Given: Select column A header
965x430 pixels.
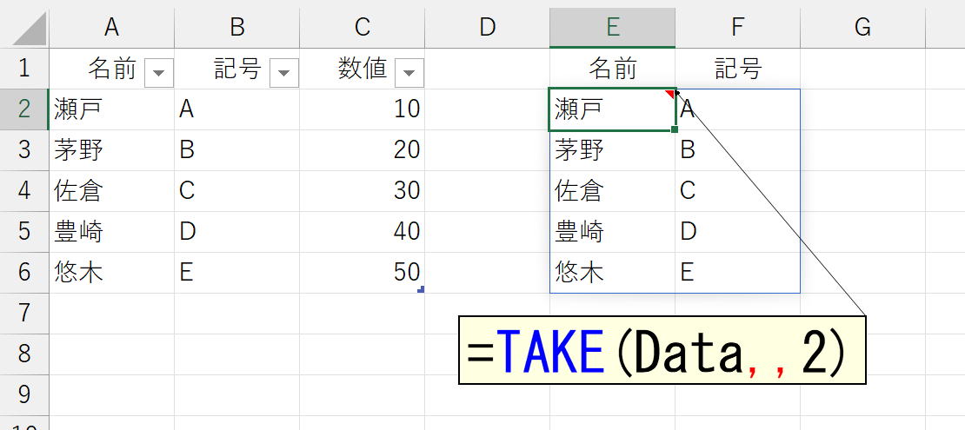Looking at the screenshot, I should point(111,27).
